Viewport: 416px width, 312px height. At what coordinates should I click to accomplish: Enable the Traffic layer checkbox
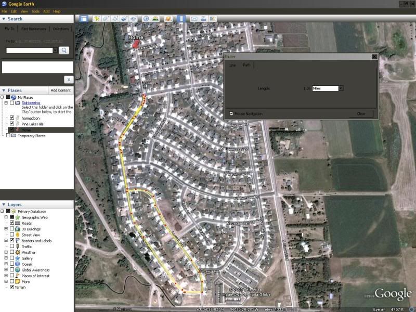(x=12, y=246)
